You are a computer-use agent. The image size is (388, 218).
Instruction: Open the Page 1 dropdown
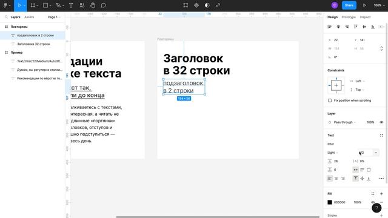click(54, 17)
